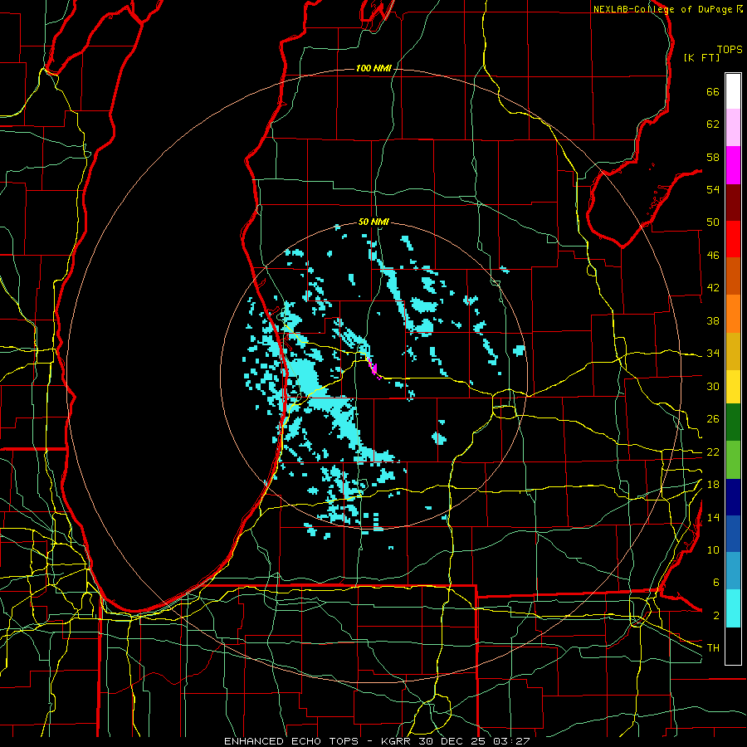Click the '42' legend value

point(713,288)
